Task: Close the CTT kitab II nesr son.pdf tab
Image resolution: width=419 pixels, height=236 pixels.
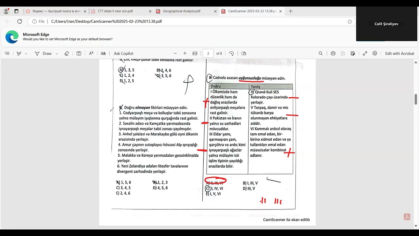Action: click(150, 11)
